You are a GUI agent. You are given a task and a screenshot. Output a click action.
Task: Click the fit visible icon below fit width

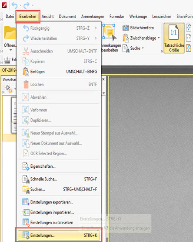coord(189,48)
